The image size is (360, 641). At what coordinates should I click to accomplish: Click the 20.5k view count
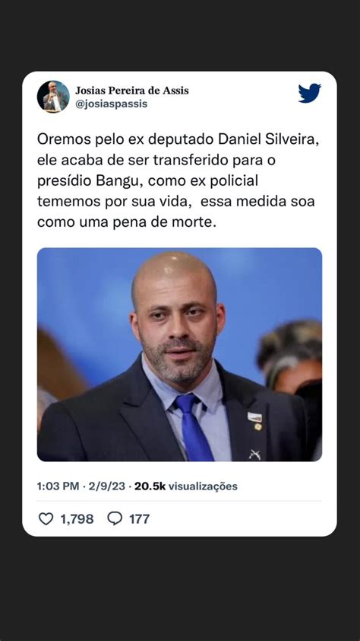tap(150, 486)
